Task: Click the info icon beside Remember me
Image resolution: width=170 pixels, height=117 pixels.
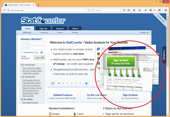Action: (41, 53)
